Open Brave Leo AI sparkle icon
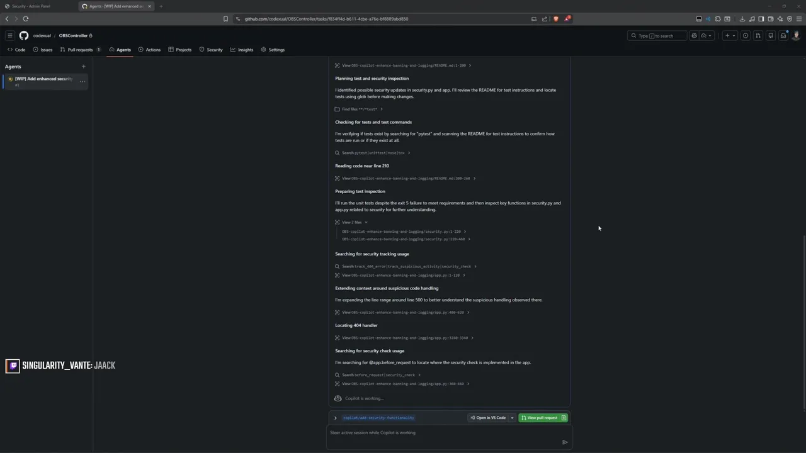The width and height of the screenshot is (806, 453). (780, 19)
